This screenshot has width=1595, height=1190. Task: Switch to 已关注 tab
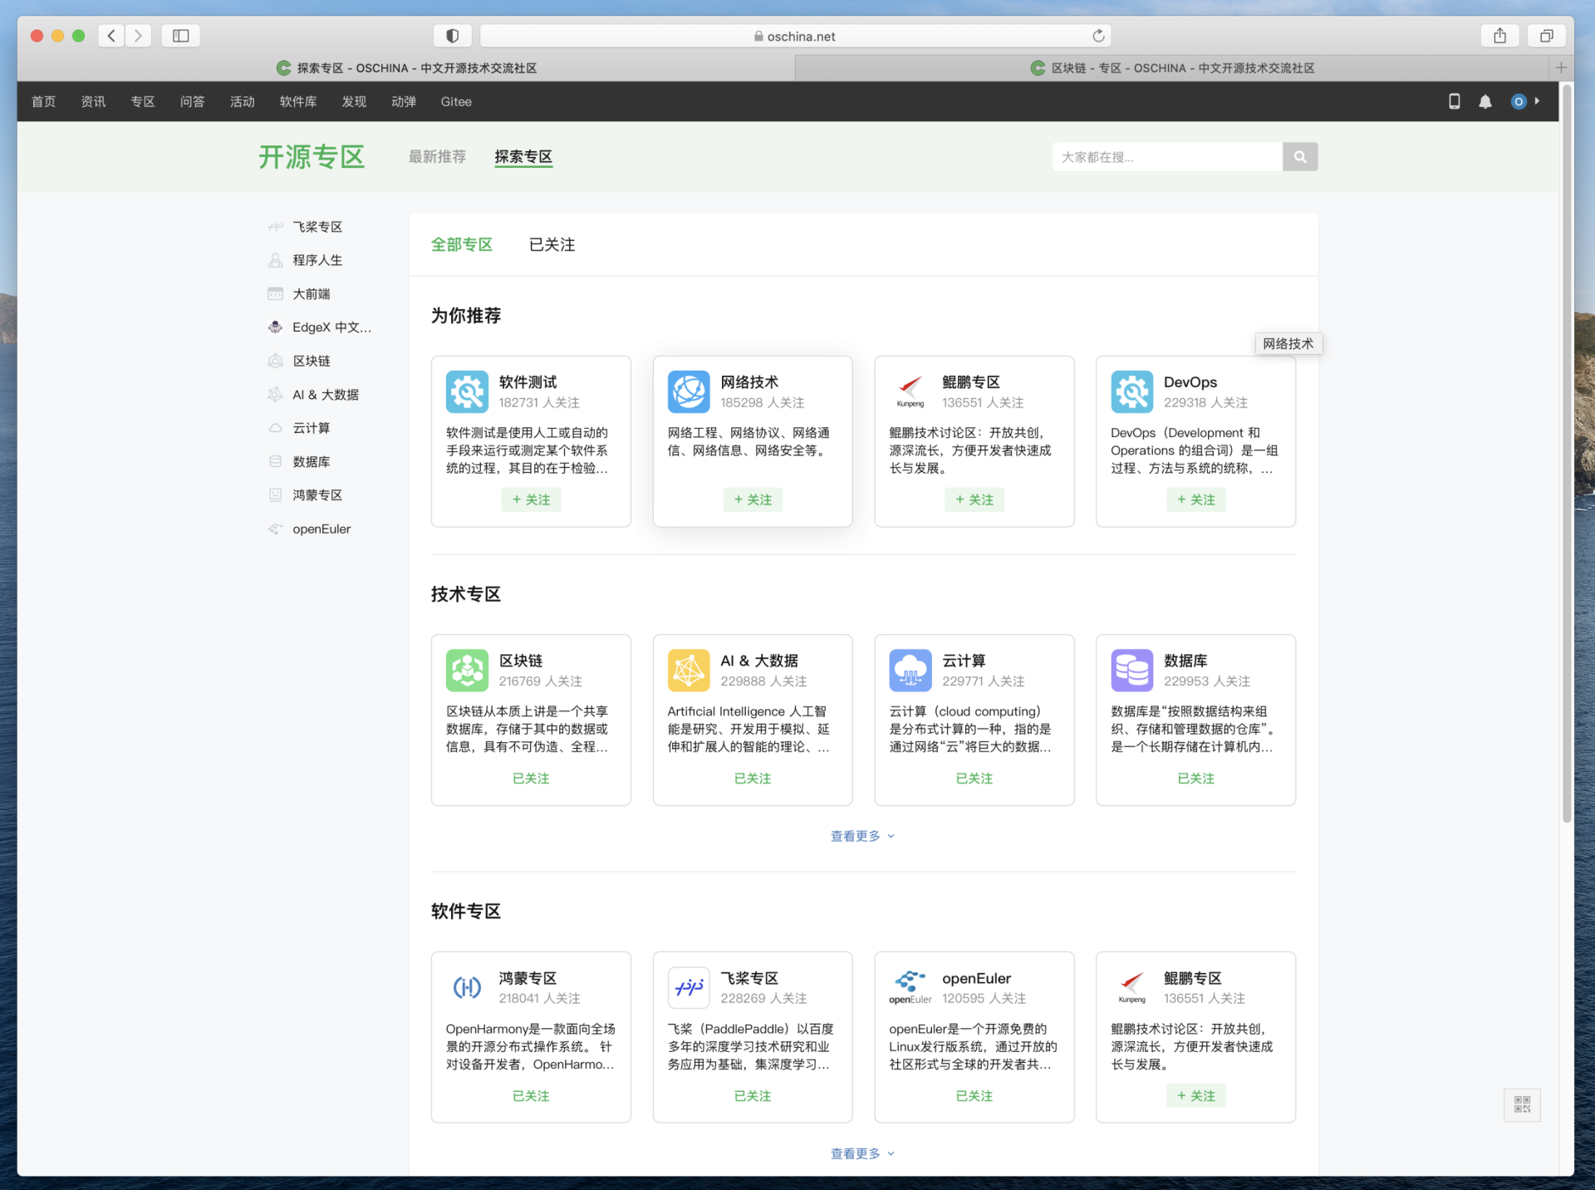552,244
